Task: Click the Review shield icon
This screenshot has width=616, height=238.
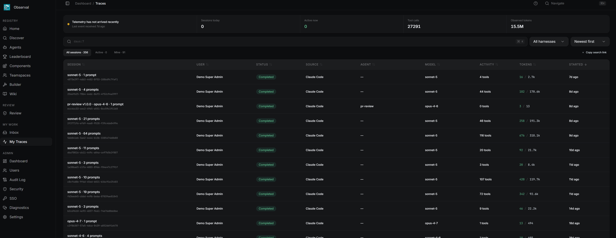Action: [5, 113]
